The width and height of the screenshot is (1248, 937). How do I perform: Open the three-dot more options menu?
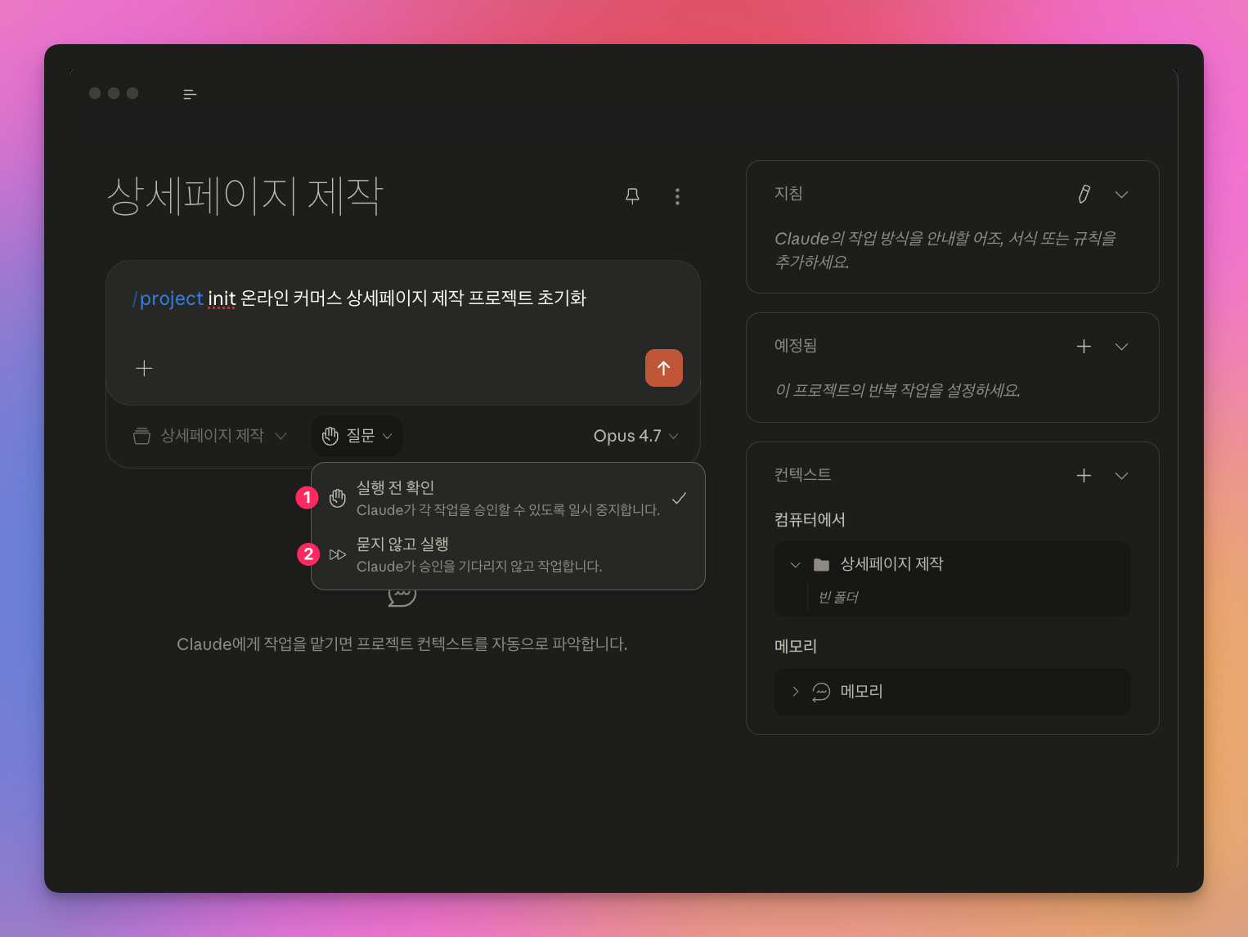click(x=677, y=196)
